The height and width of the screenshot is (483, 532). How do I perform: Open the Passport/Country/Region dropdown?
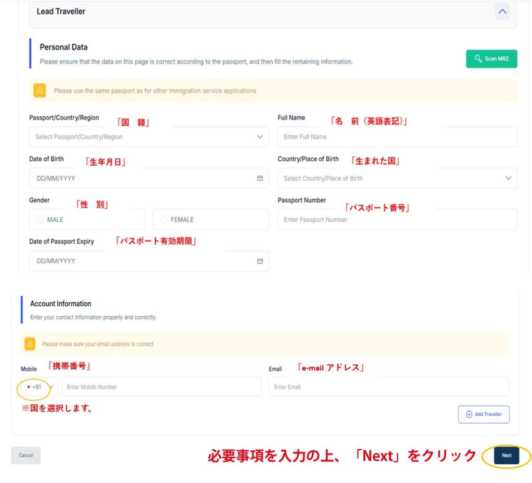(149, 137)
